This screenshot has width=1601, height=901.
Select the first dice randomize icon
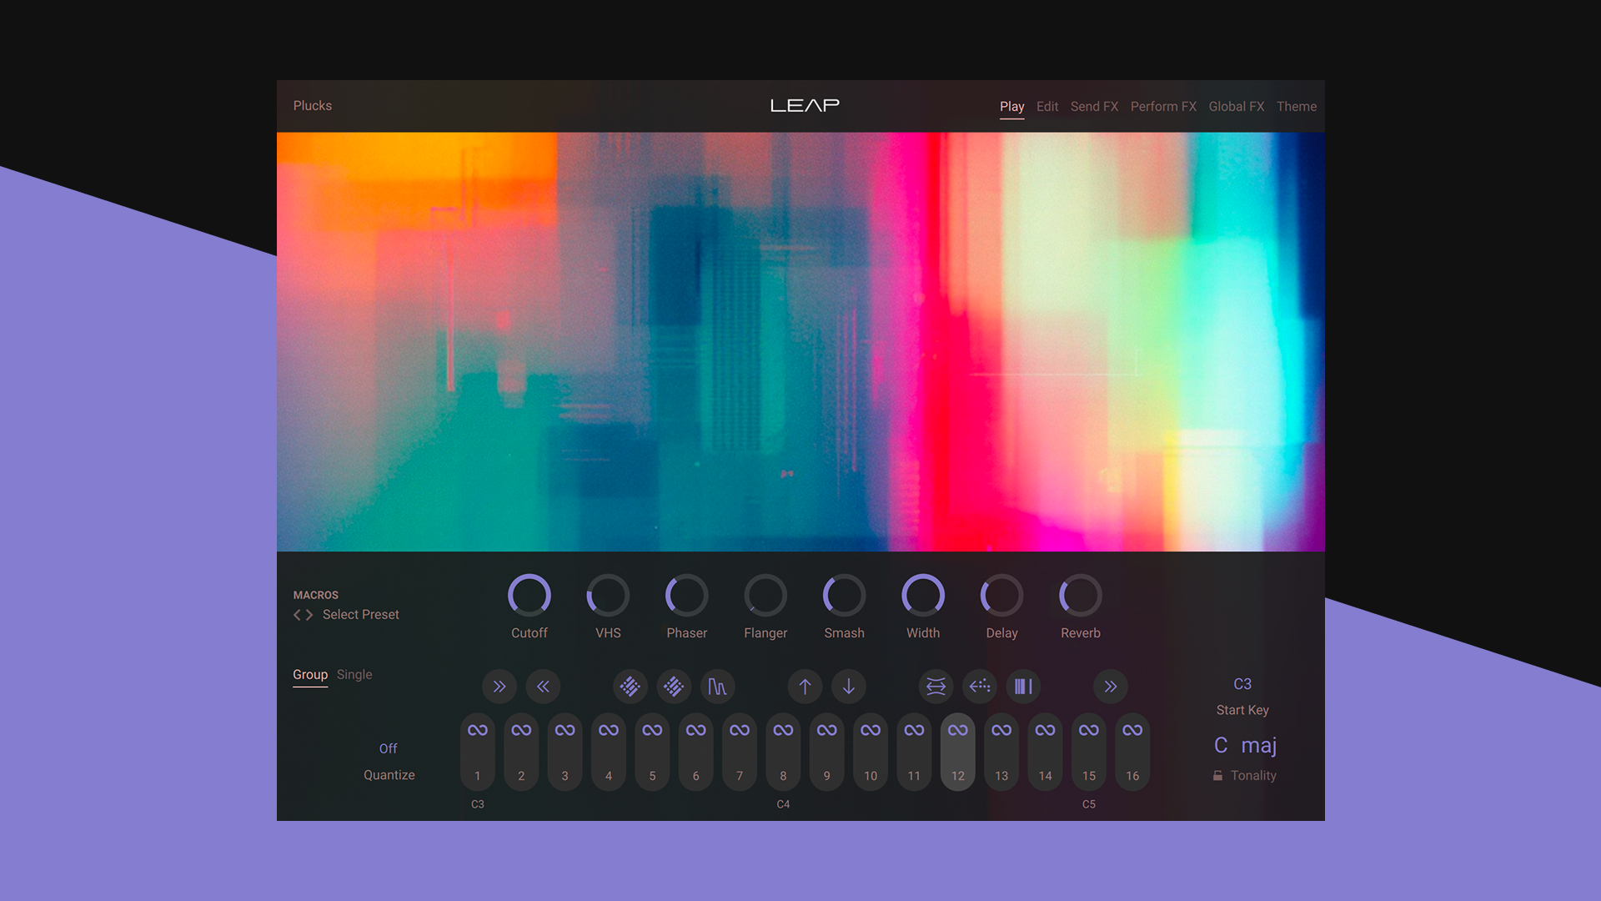click(630, 687)
